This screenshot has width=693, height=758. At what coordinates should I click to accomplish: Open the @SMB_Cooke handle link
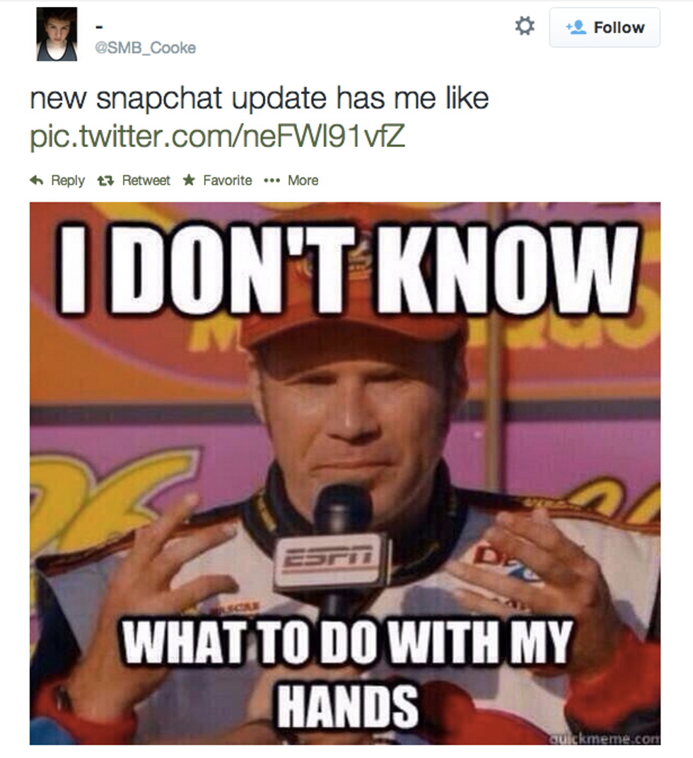(x=146, y=48)
